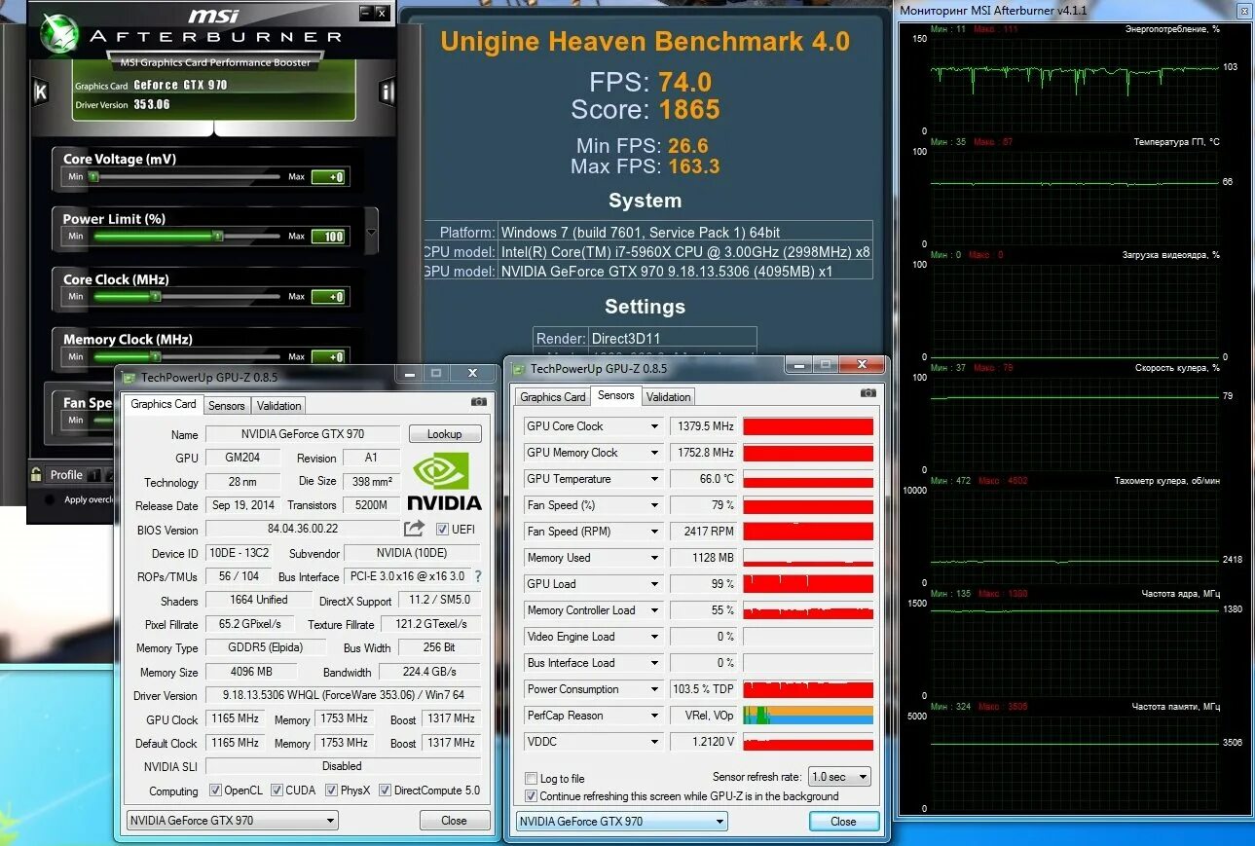Click the Lookup button in GPU-Z
1255x846 pixels.
445,434
